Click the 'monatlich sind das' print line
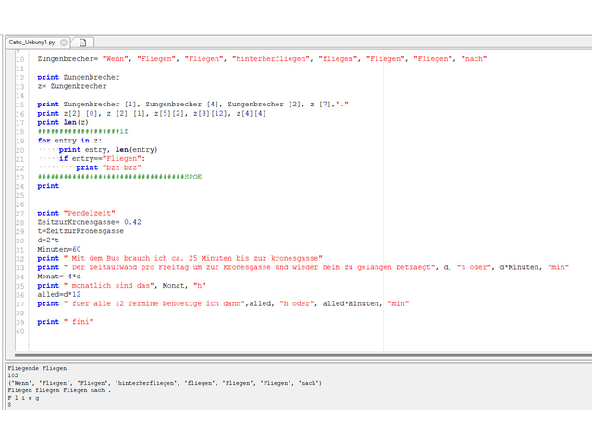Screen dimensions: 592x444 (121, 286)
